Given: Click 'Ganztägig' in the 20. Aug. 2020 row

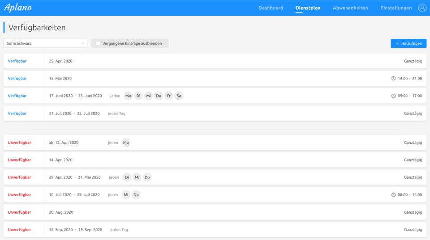Looking at the screenshot, I should pos(413,212).
